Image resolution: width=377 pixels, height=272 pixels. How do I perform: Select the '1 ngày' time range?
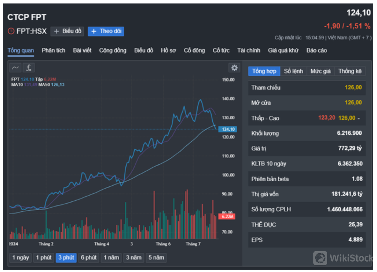point(20,258)
